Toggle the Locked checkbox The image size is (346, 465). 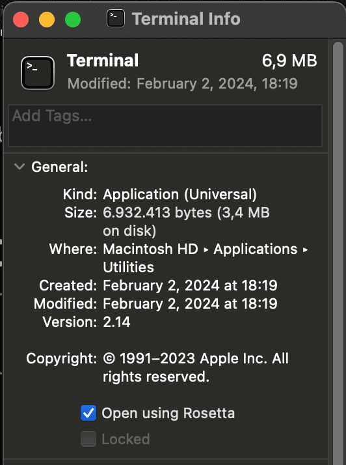88,439
